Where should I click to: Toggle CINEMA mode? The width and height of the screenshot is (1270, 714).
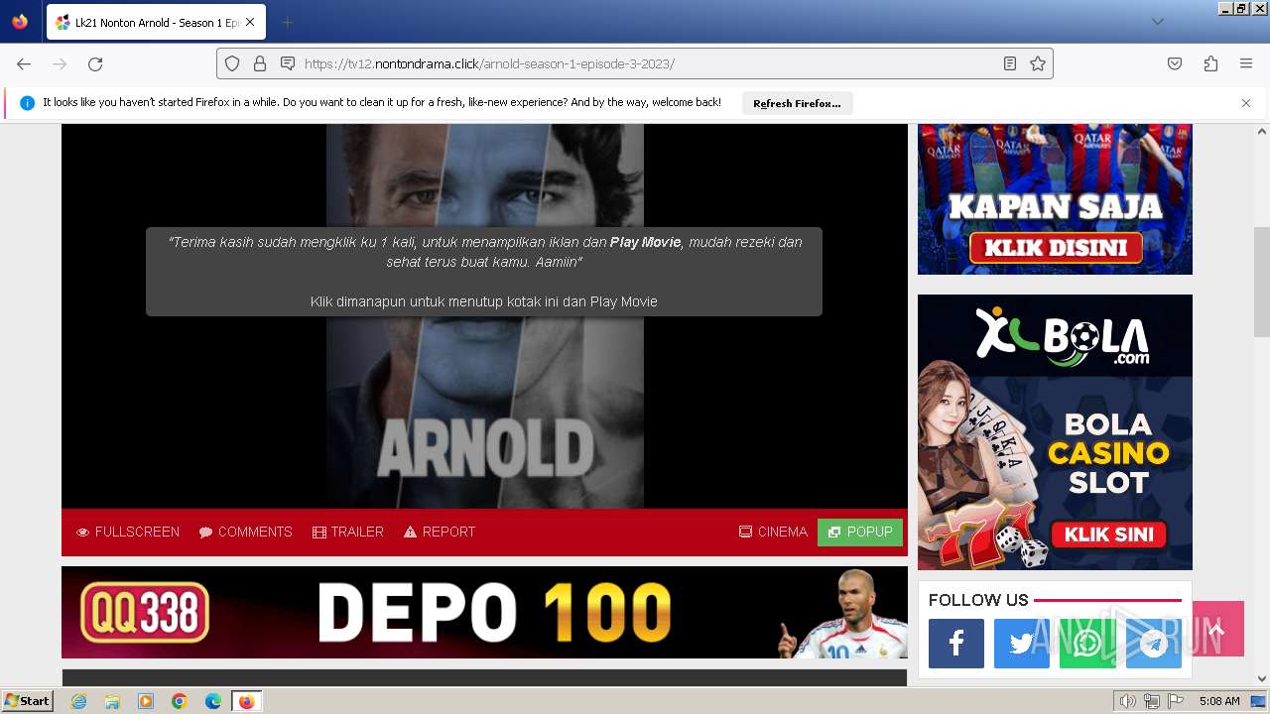773,533
